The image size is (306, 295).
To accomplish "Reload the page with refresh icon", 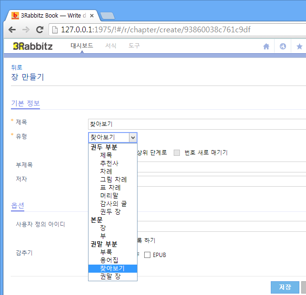I will tap(40, 29).
